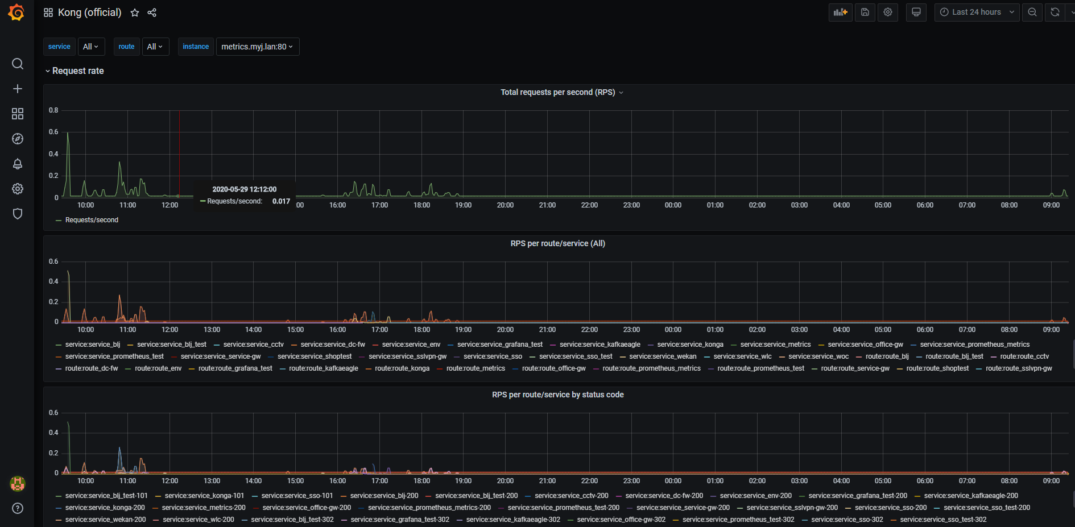
Task: Toggle service_blj series in RPS legend
Action: coord(92,345)
